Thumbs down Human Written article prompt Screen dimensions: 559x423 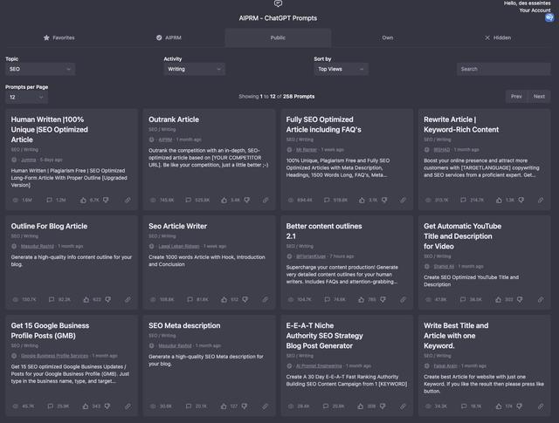coord(106,200)
